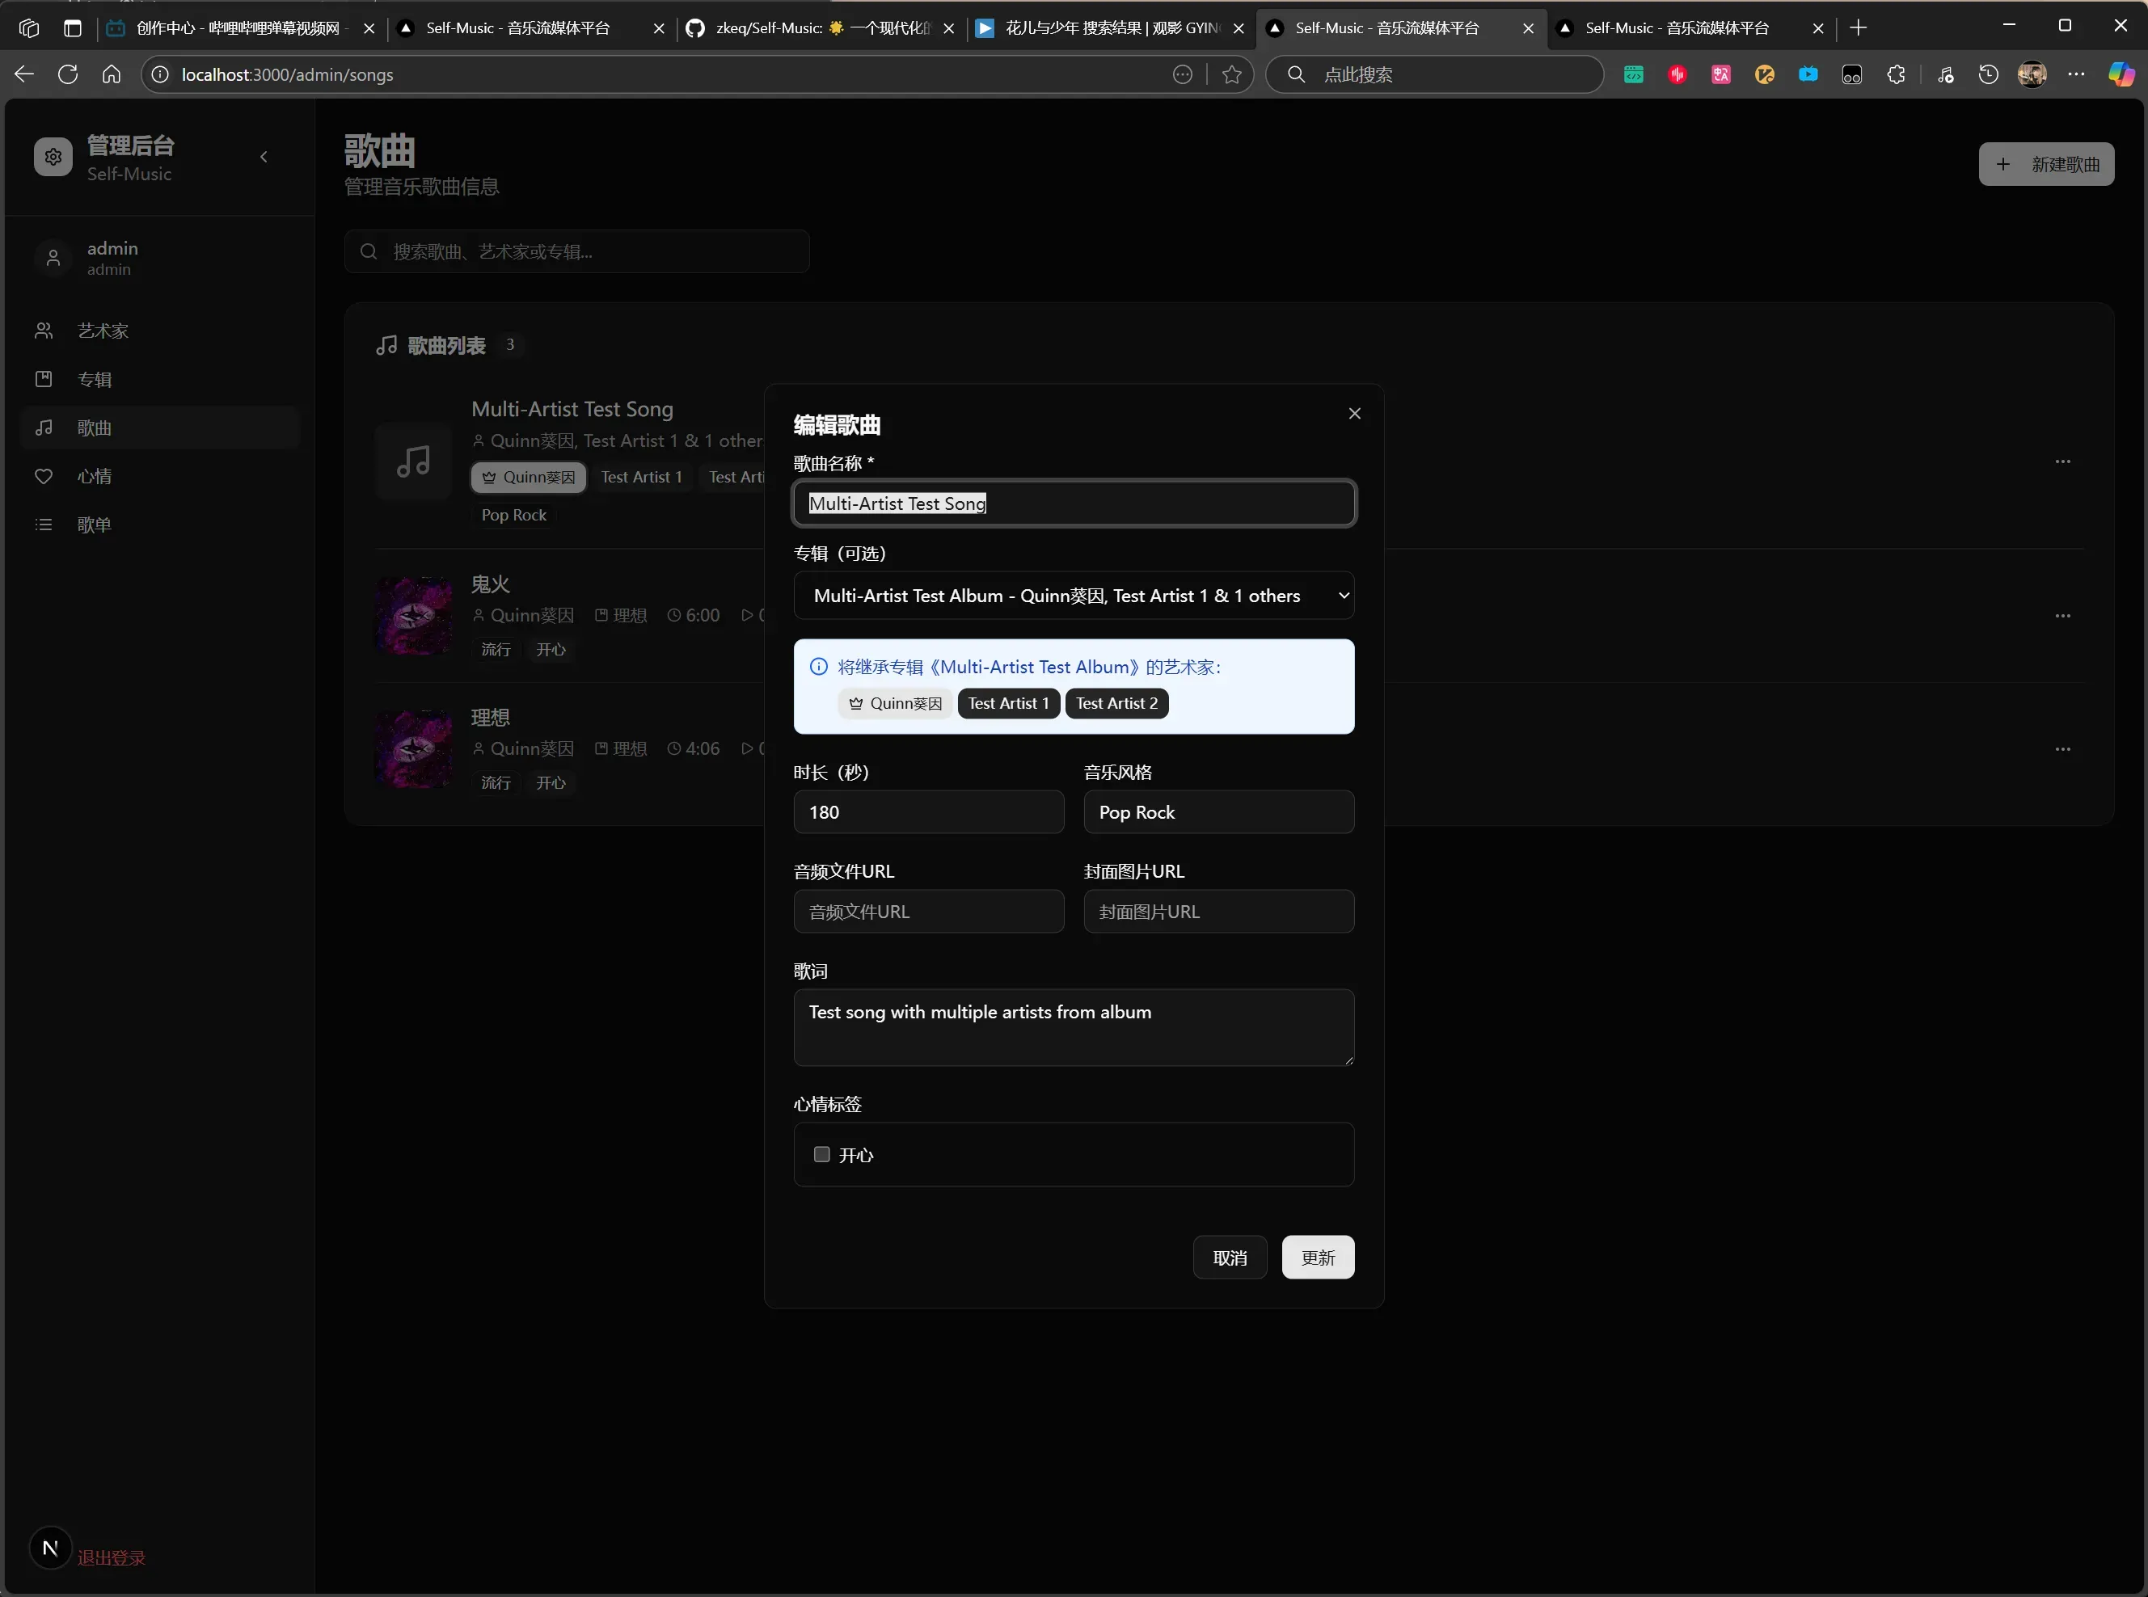Open 艺术家 in the sidebar menu
2148x1597 pixels.
[103, 331]
